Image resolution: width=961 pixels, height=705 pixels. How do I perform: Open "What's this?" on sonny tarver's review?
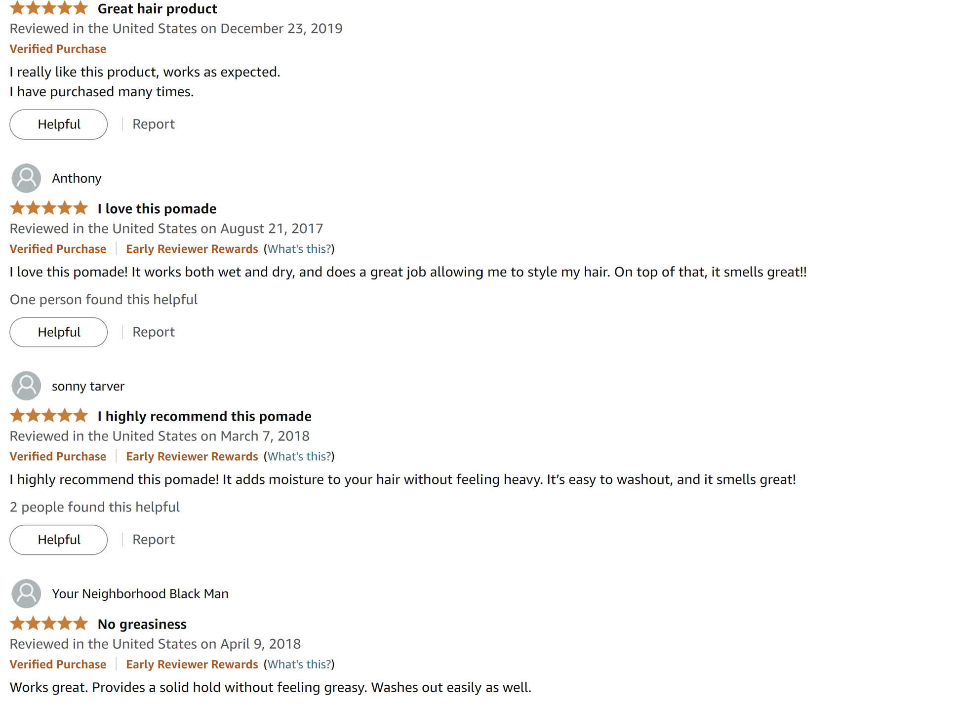tap(299, 456)
